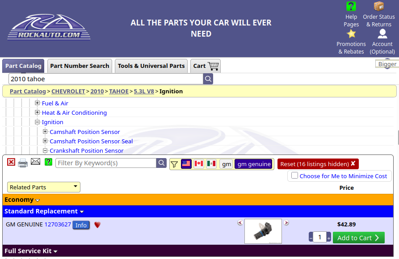
Task: Open 5.3L V8 breadcrumb link
Action: pyautogui.click(x=144, y=92)
